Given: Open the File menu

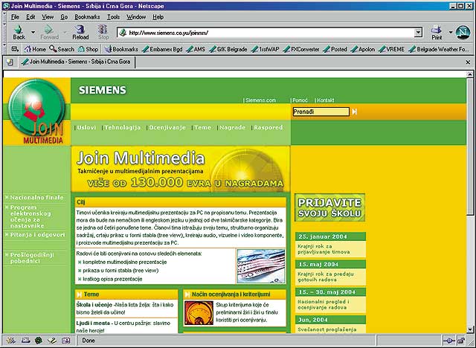Looking at the screenshot, I should [15, 17].
